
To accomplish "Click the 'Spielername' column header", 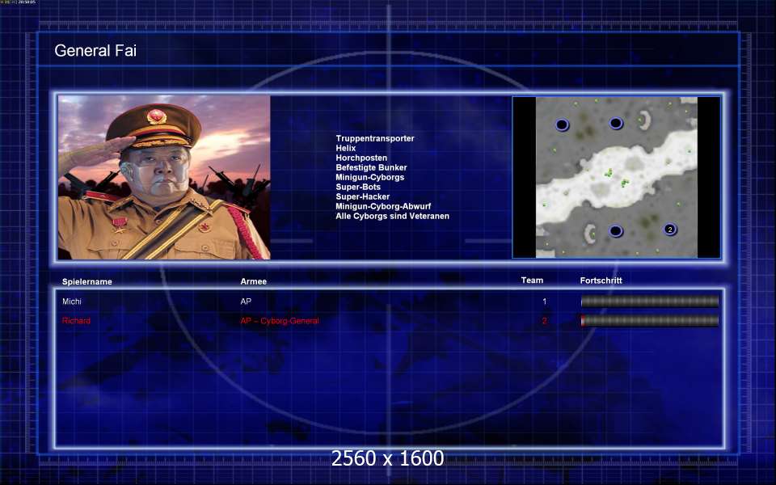I will pyautogui.click(x=87, y=281).
